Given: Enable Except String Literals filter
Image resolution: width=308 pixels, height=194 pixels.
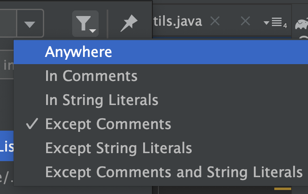Looking at the screenshot, I should point(118,148).
